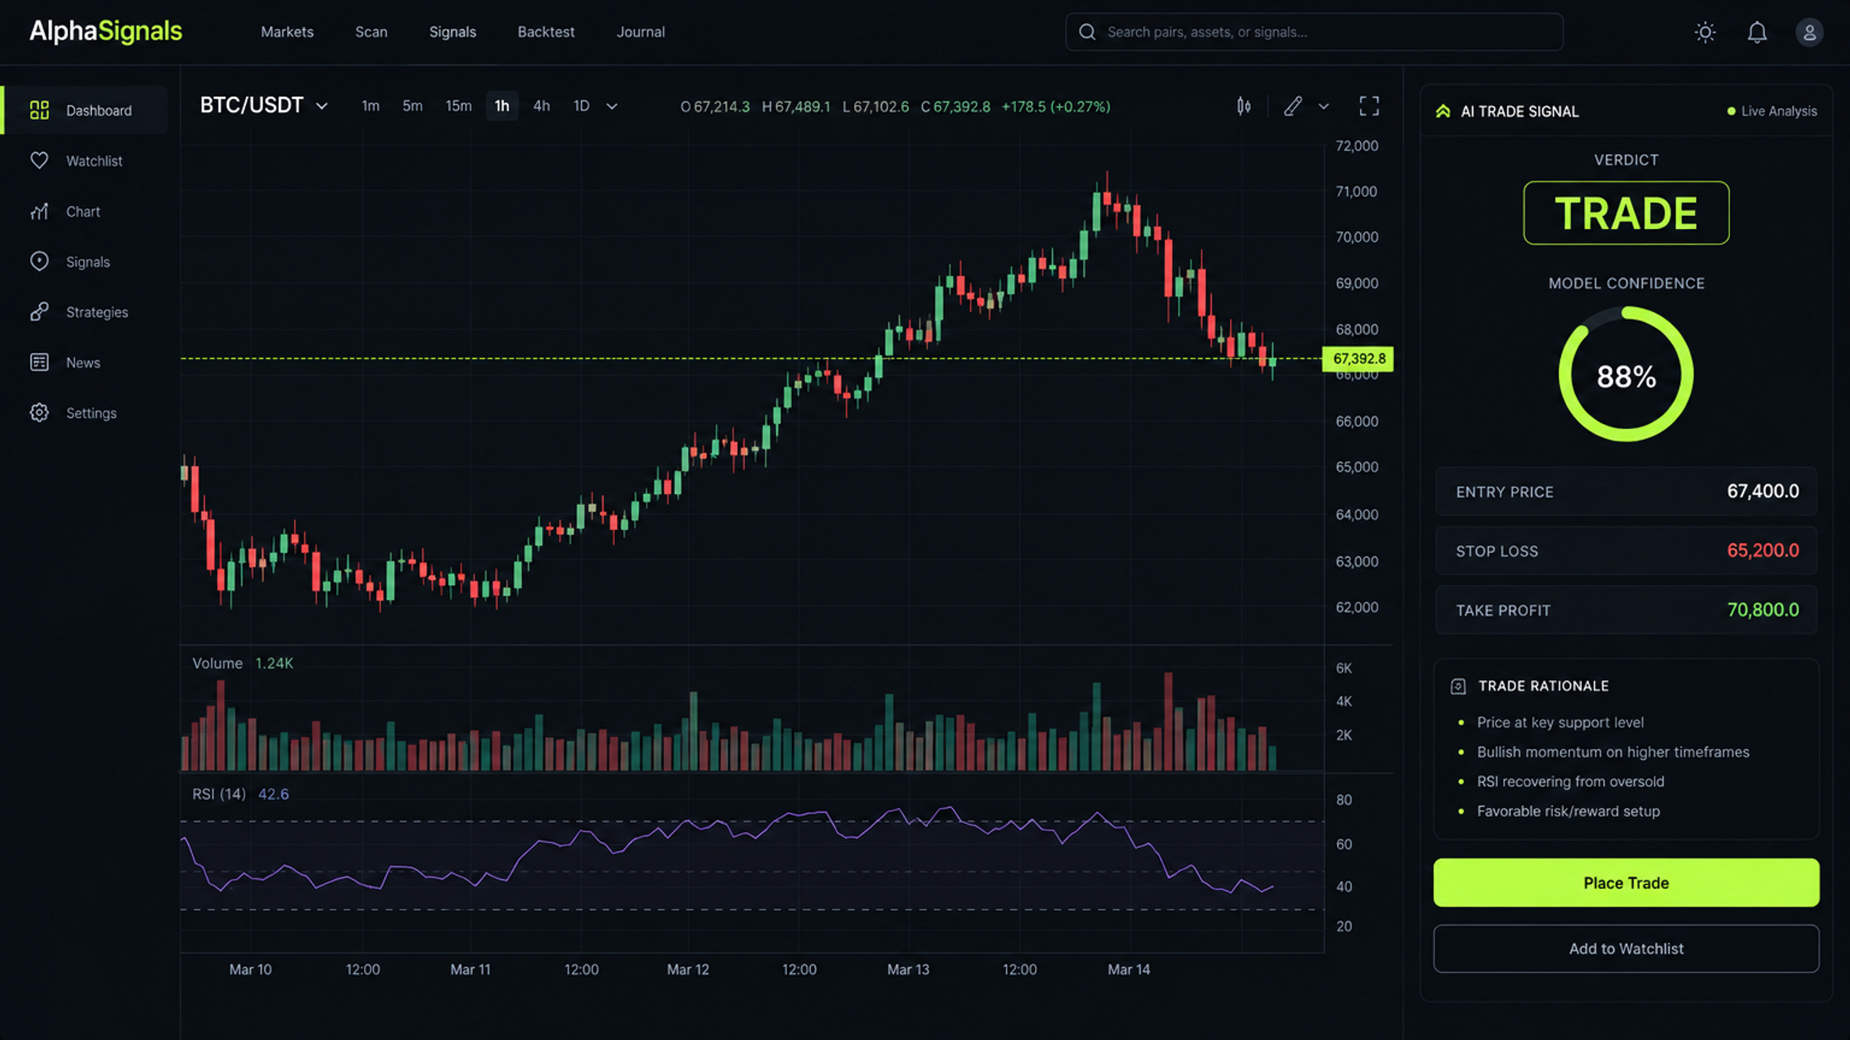This screenshot has width=1850, height=1040.
Task: Open Signals in top navigation
Action: pyautogui.click(x=452, y=32)
